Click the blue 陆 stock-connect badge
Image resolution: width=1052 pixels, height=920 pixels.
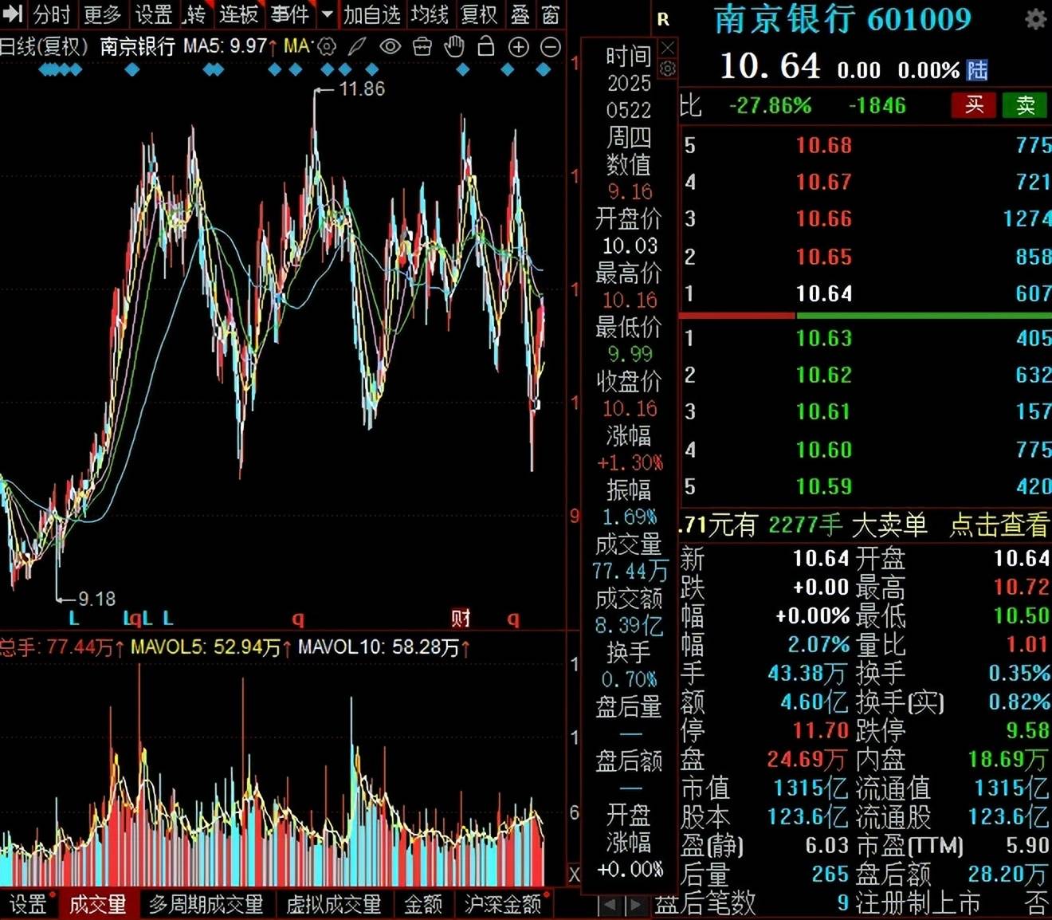tap(977, 70)
